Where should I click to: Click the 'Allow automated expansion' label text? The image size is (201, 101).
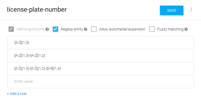[x=122, y=29]
